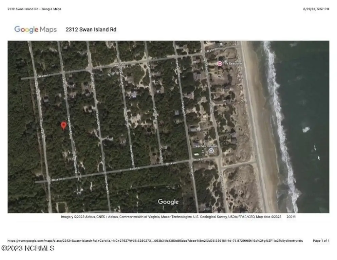Click the Carova Rd label near Rock Ln
Viewport: 337px width, 260px height.
(x=161, y=155)
